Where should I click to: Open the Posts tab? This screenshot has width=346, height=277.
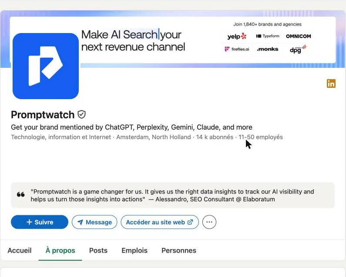click(98, 250)
